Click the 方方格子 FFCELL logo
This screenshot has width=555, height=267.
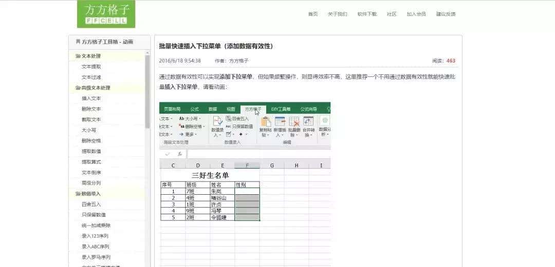tap(106, 14)
